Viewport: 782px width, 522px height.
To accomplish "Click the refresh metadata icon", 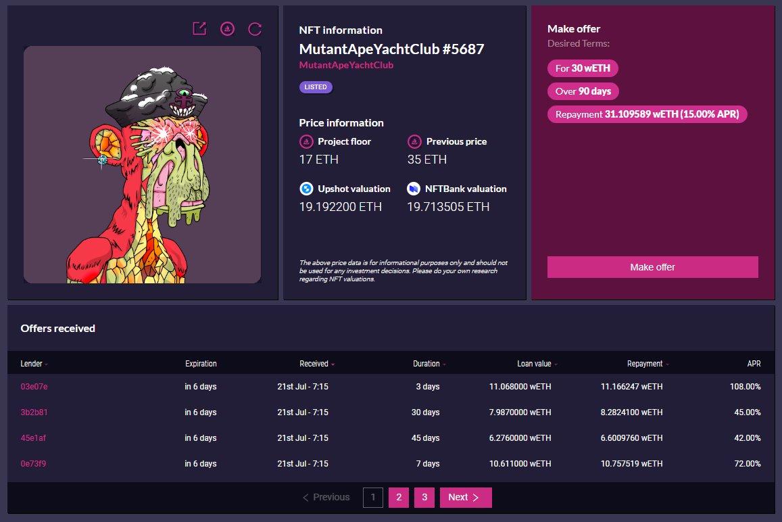I will pyautogui.click(x=255, y=28).
